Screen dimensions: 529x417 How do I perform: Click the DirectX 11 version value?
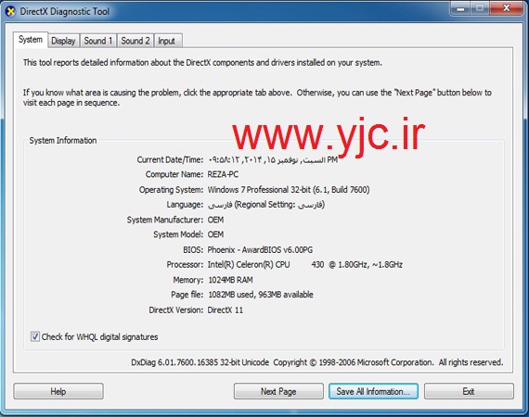point(225,310)
